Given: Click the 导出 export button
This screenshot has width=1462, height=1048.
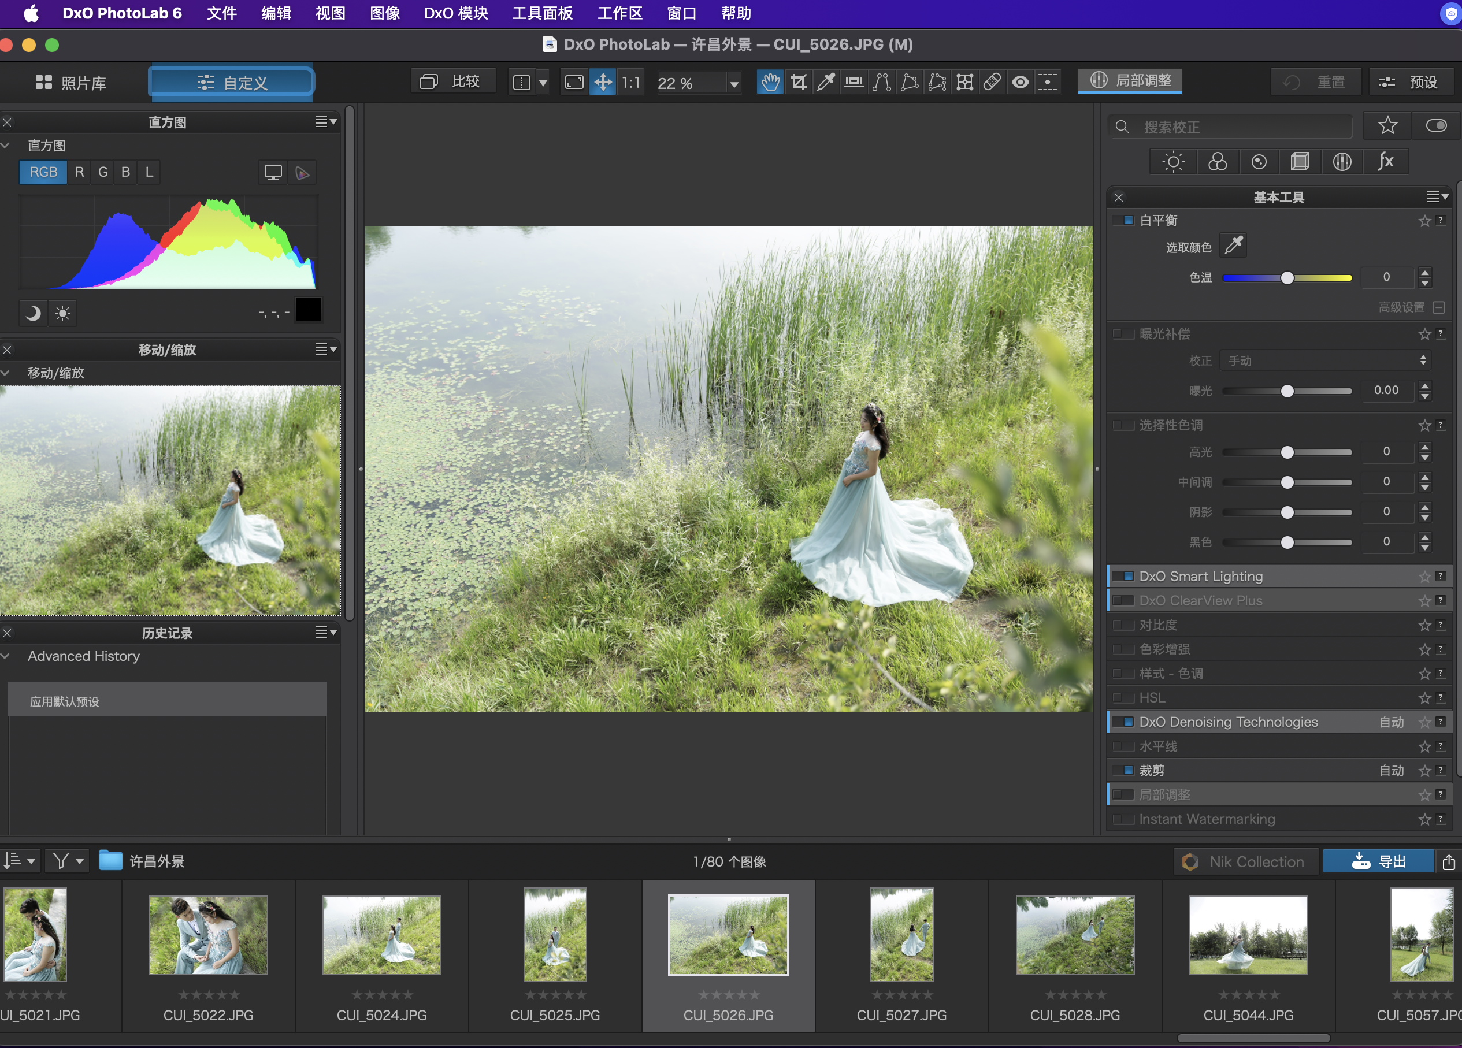Looking at the screenshot, I should (x=1378, y=861).
